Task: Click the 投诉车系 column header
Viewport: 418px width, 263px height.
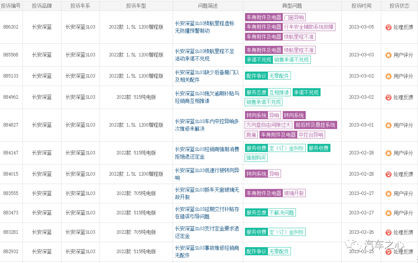Action: click(80, 6)
